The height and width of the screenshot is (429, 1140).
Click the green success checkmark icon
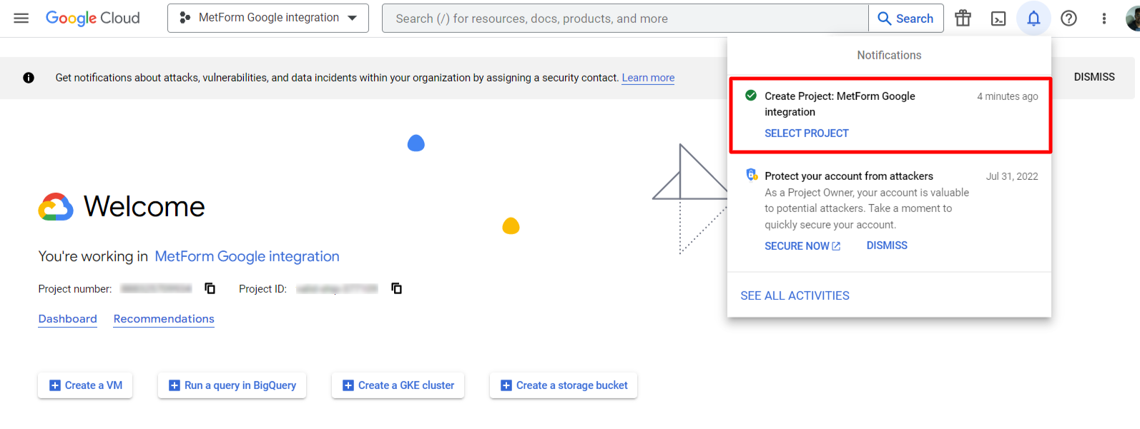pyautogui.click(x=751, y=96)
